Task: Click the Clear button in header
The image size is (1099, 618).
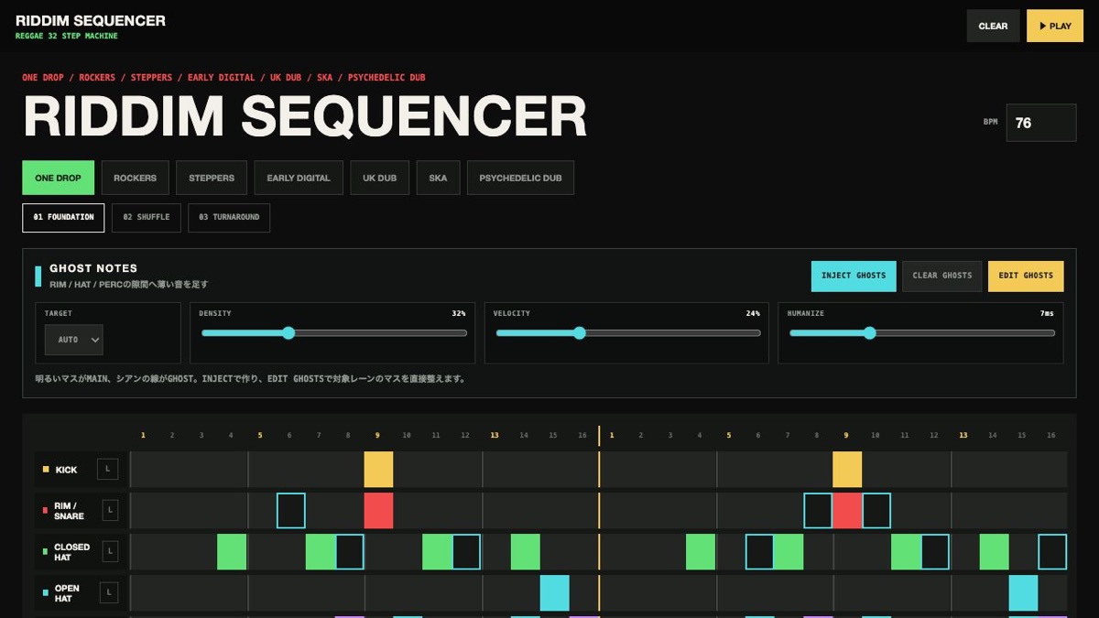Action: pos(993,26)
